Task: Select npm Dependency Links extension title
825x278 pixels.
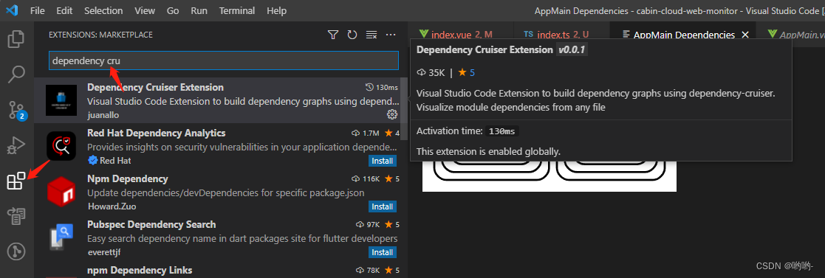Action: pyautogui.click(x=140, y=270)
